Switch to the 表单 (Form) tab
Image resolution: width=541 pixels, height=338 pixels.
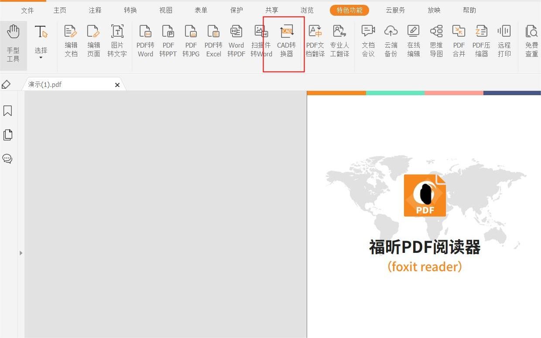pos(201,10)
